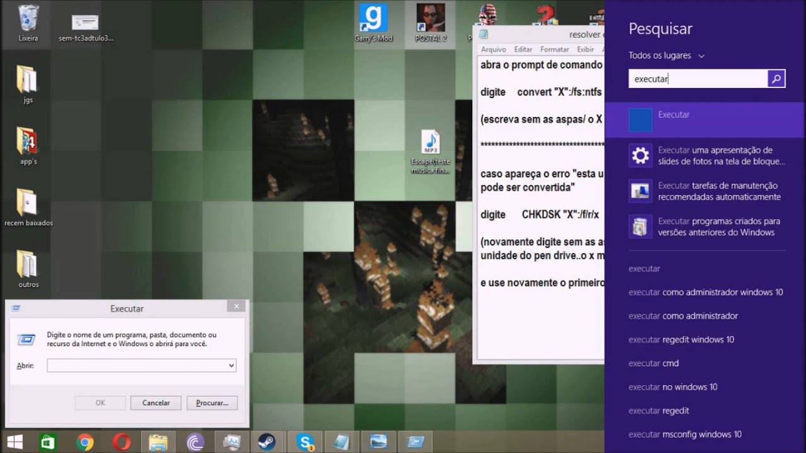Click the slideshow settings gear icon
806x453 pixels.
pos(640,155)
